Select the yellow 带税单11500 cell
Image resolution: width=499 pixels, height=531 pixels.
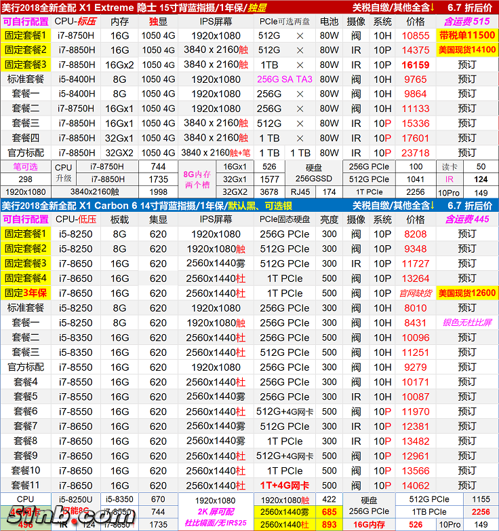466,35
